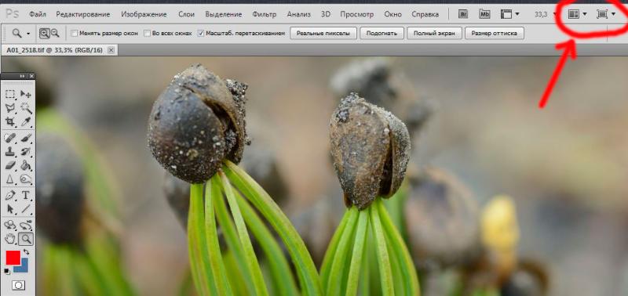Select the Pen tool
Screen dimensions: 628x296
(10, 196)
